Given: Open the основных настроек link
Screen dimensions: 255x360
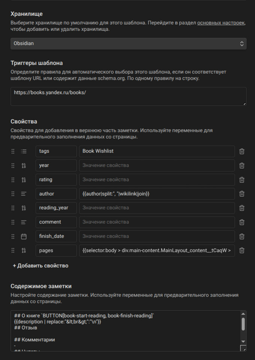Looking at the screenshot, I should click(221, 22).
